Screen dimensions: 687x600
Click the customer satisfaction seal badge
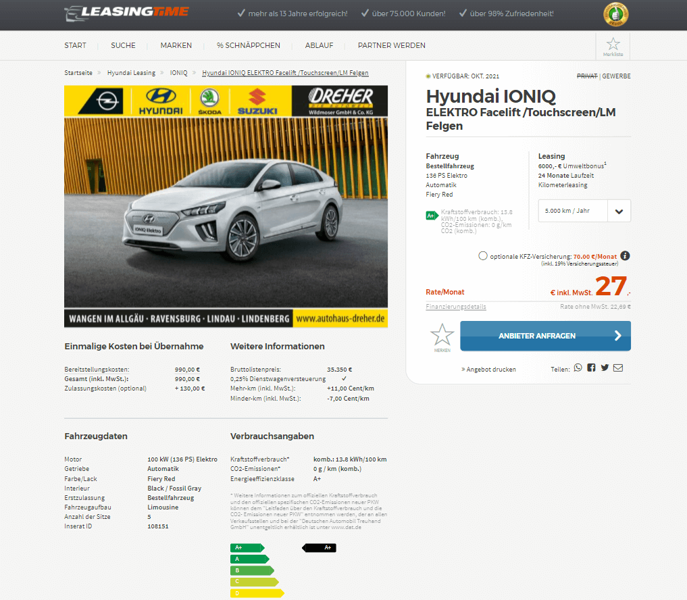tap(615, 14)
